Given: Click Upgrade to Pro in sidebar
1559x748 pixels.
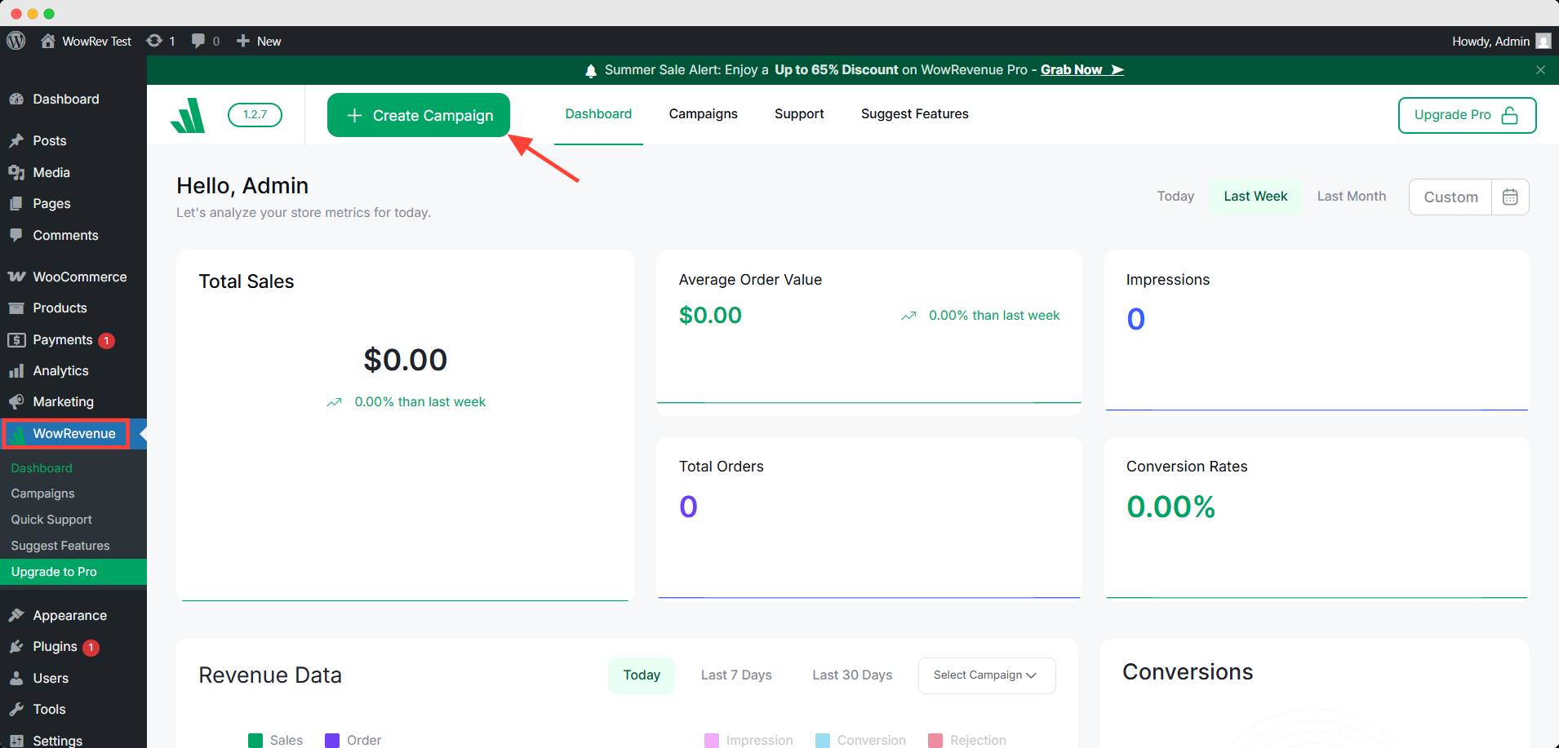Looking at the screenshot, I should (x=73, y=572).
